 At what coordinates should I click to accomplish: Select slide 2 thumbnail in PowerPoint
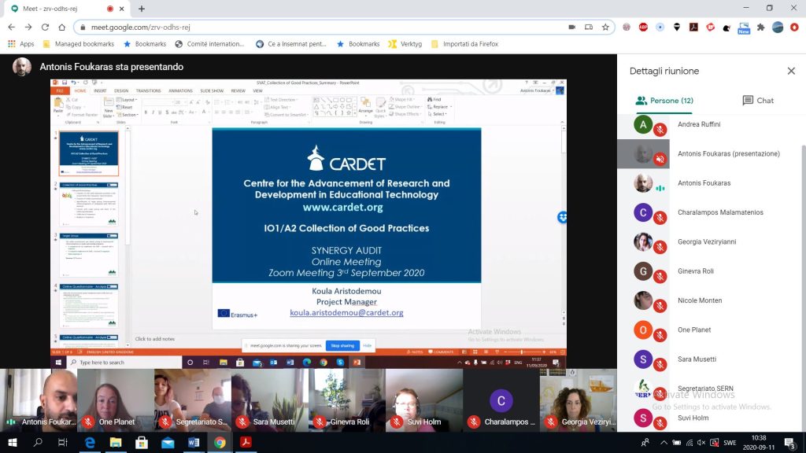pos(88,204)
